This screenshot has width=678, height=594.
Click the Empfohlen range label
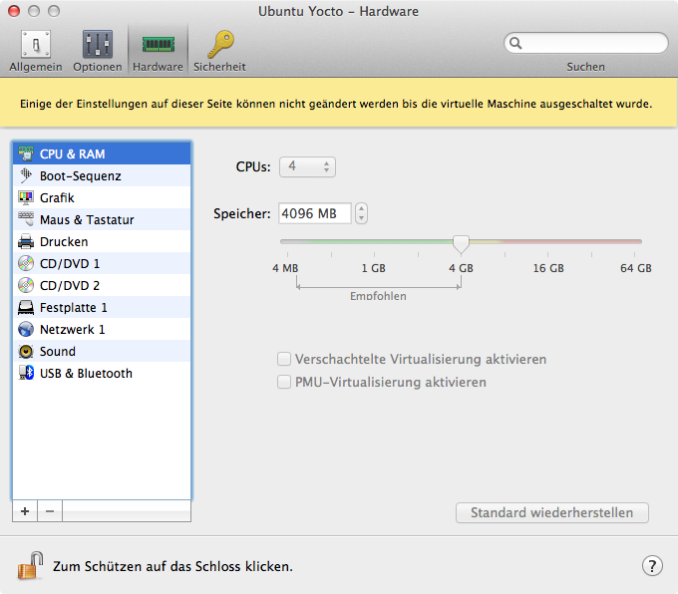click(378, 296)
